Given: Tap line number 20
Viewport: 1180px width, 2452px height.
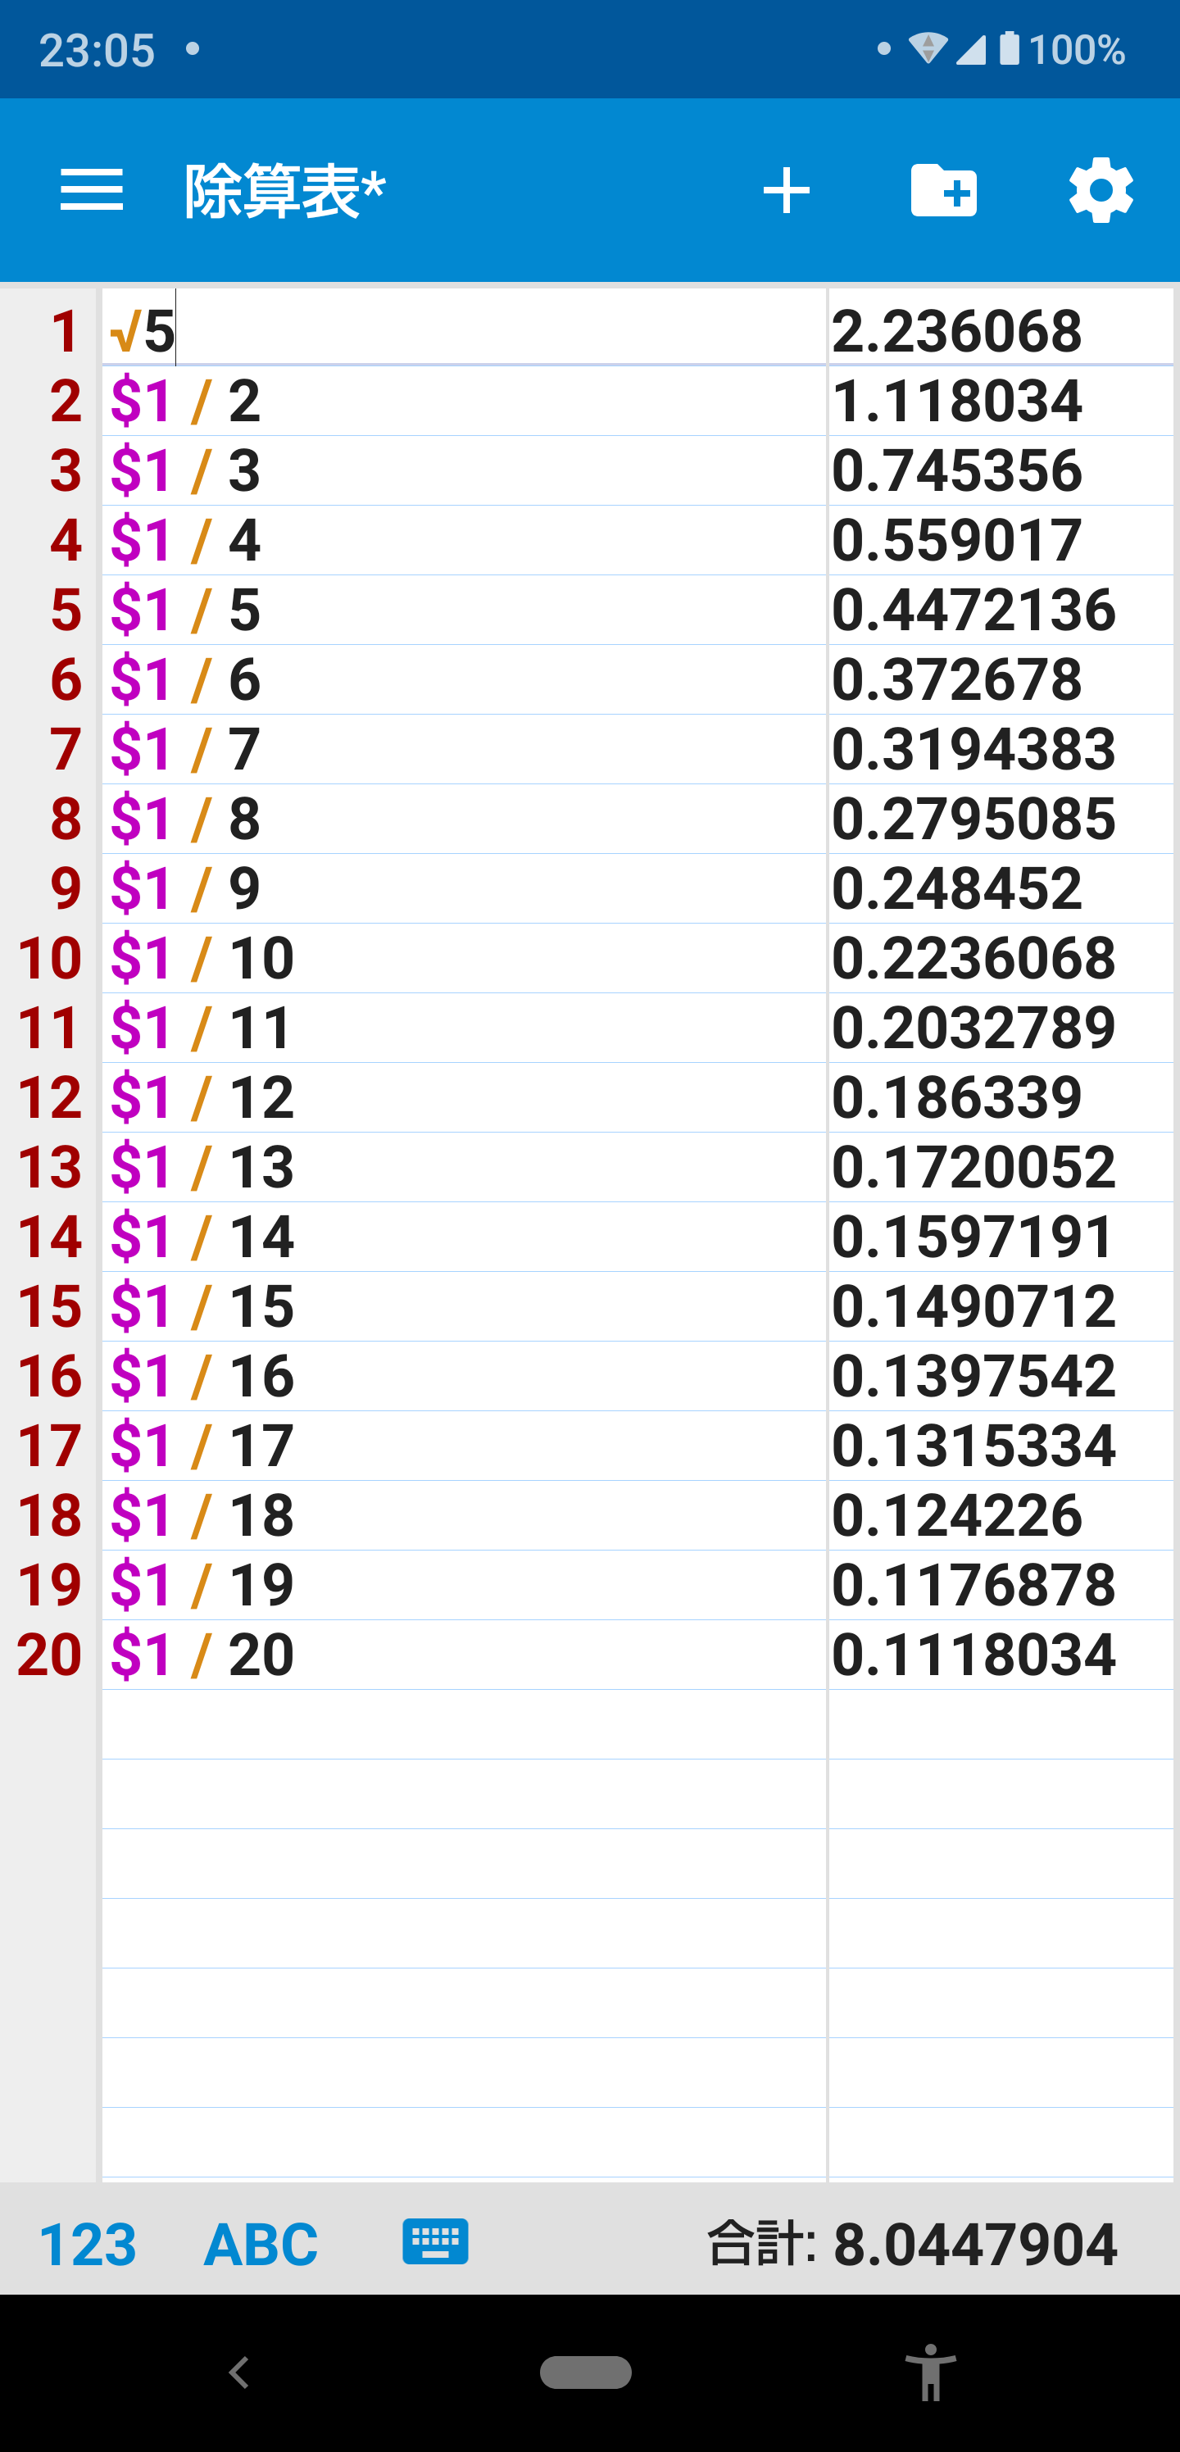Looking at the screenshot, I should 49,1655.
